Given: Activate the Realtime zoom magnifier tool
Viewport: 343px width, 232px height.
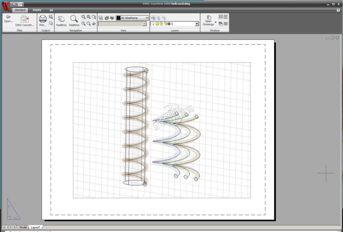Looking at the screenshot, I should coord(74,21).
